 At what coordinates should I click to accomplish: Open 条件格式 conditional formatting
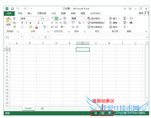(95, 19)
